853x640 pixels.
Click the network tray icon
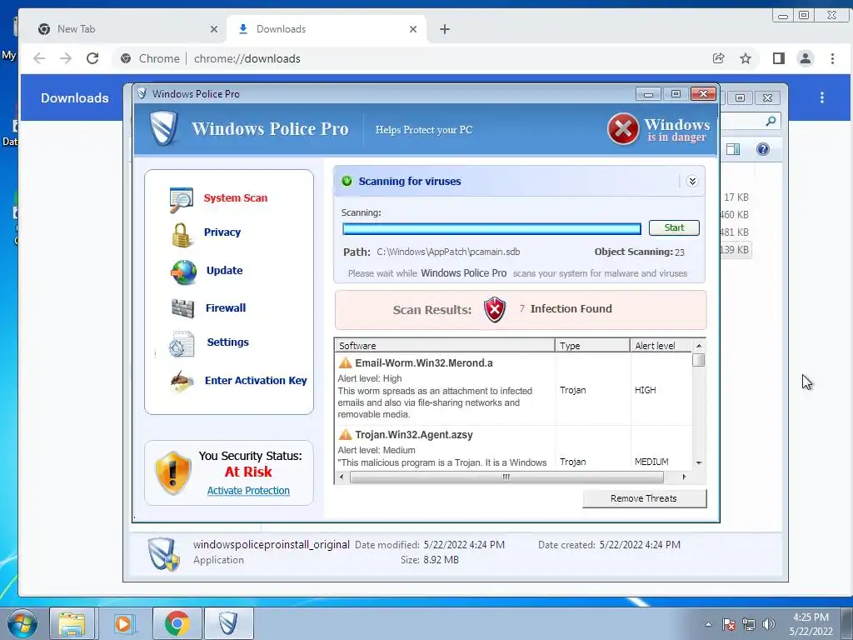[x=749, y=624]
